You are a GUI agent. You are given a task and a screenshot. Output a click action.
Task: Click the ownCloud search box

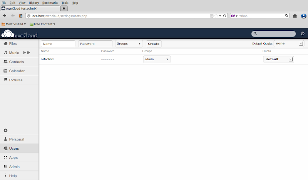coord(273,34)
